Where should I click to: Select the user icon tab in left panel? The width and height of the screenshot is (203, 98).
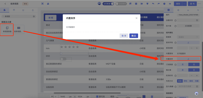coord(33,10)
